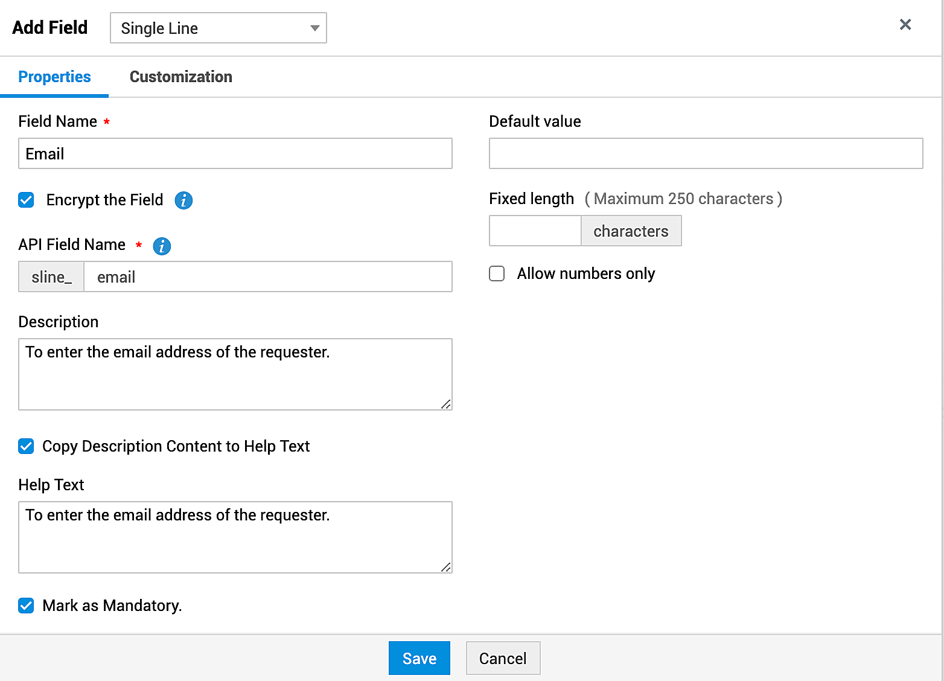Click the Fixed length input box
944x681 pixels.
pos(534,231)
